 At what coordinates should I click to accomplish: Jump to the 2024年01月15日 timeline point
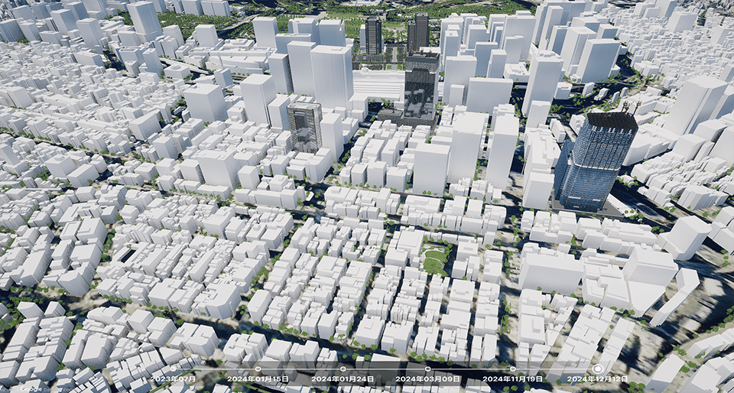click(258, 369)
